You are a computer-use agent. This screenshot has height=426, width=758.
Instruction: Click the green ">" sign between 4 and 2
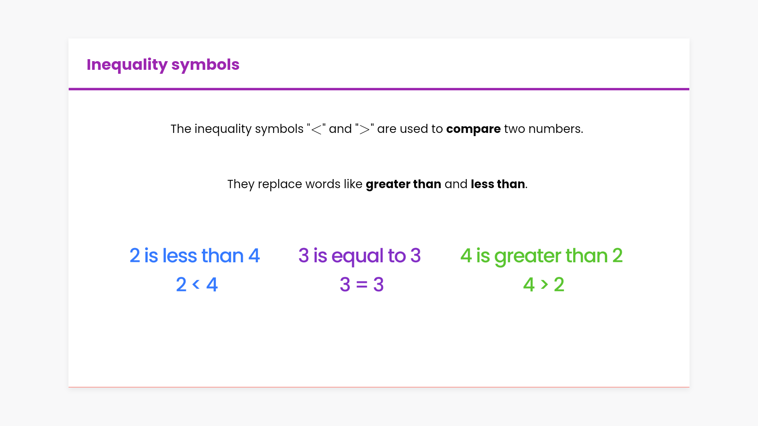[544, 284]
